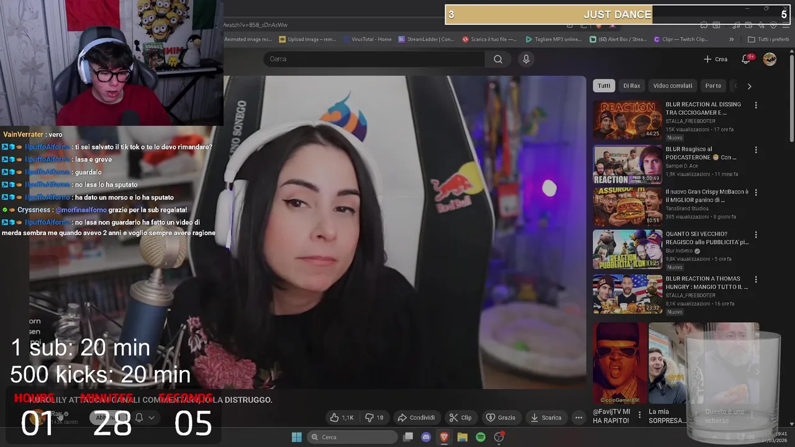The width and height of the screenshot is (795, 447).
Task: Click title 'QUANTO SEI VECCHIO? REAGISCO alle PUBBLICITA'
Action: pyautogui.click(x=707, y=238)
